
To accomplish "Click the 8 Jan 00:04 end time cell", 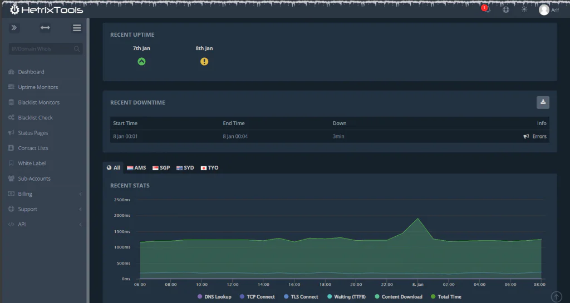I will (x=235, y=136).
